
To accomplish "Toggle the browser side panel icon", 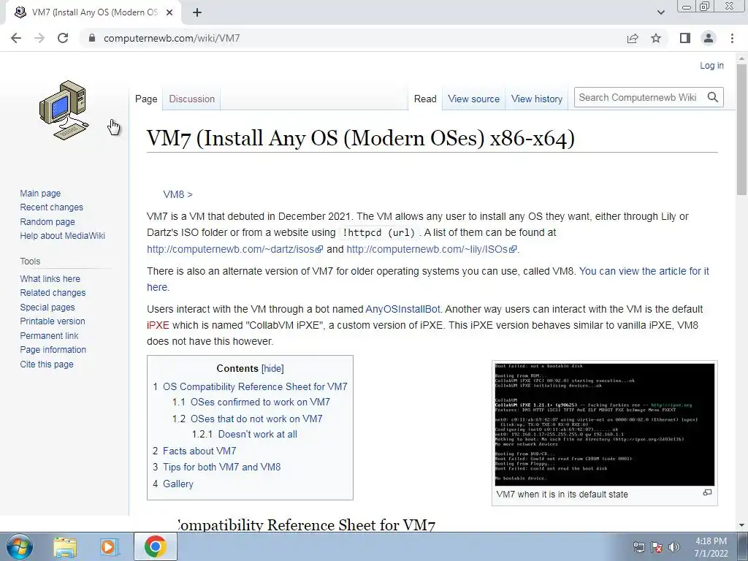I will pos(685,38).
